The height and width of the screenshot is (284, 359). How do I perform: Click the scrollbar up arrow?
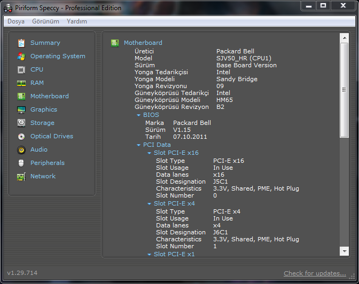345,38
